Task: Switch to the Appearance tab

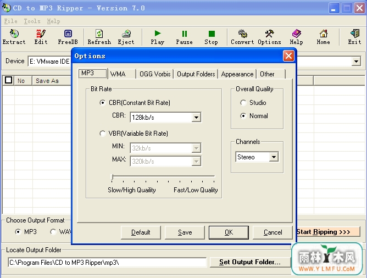Action: coord(237,74)
